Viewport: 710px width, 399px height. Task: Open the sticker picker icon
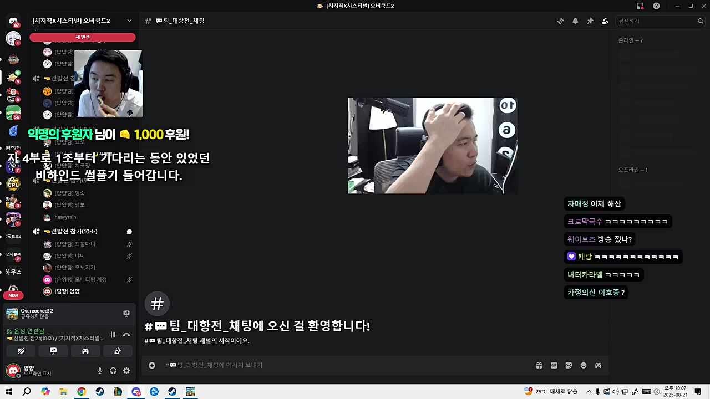click(x=569, y=366)
